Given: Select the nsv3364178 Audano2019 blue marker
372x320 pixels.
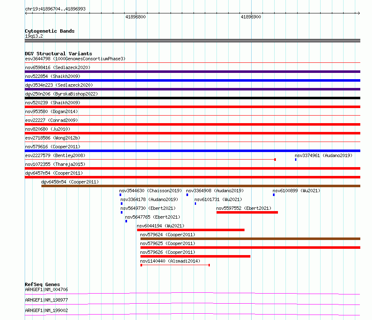Looking at the screenshot, I should (122, 204).
